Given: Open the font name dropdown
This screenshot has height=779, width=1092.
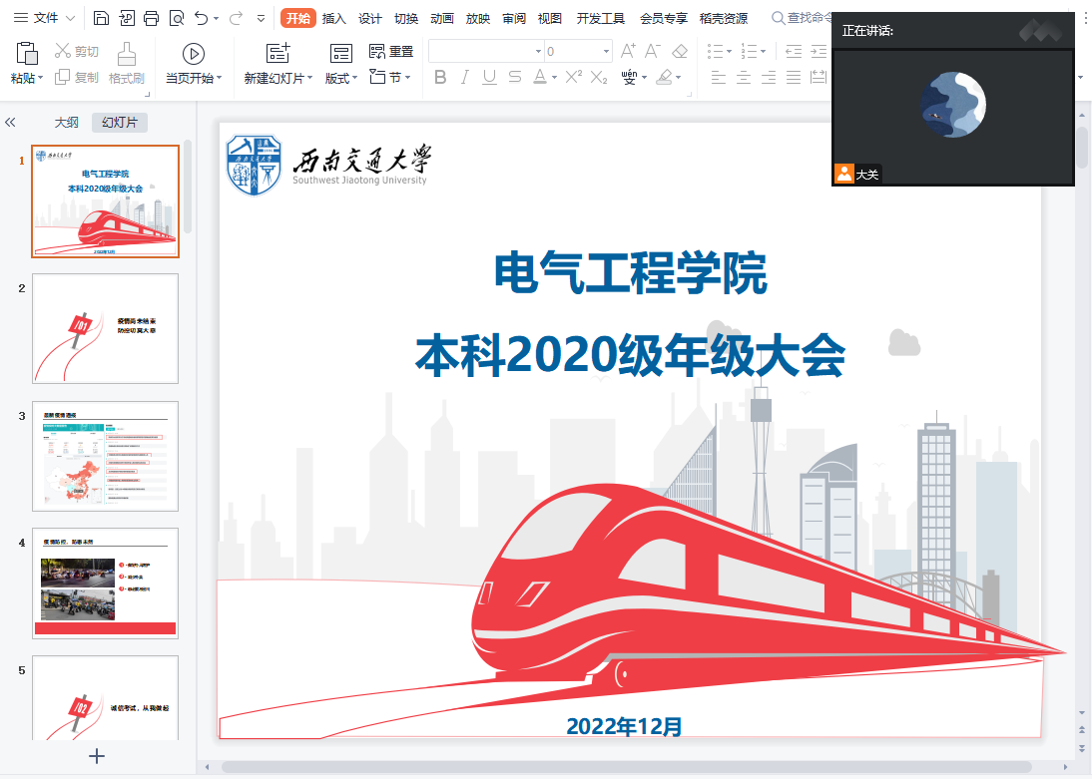Looking at the screenshot, I should pyautogui.click(x=538, y=51).
